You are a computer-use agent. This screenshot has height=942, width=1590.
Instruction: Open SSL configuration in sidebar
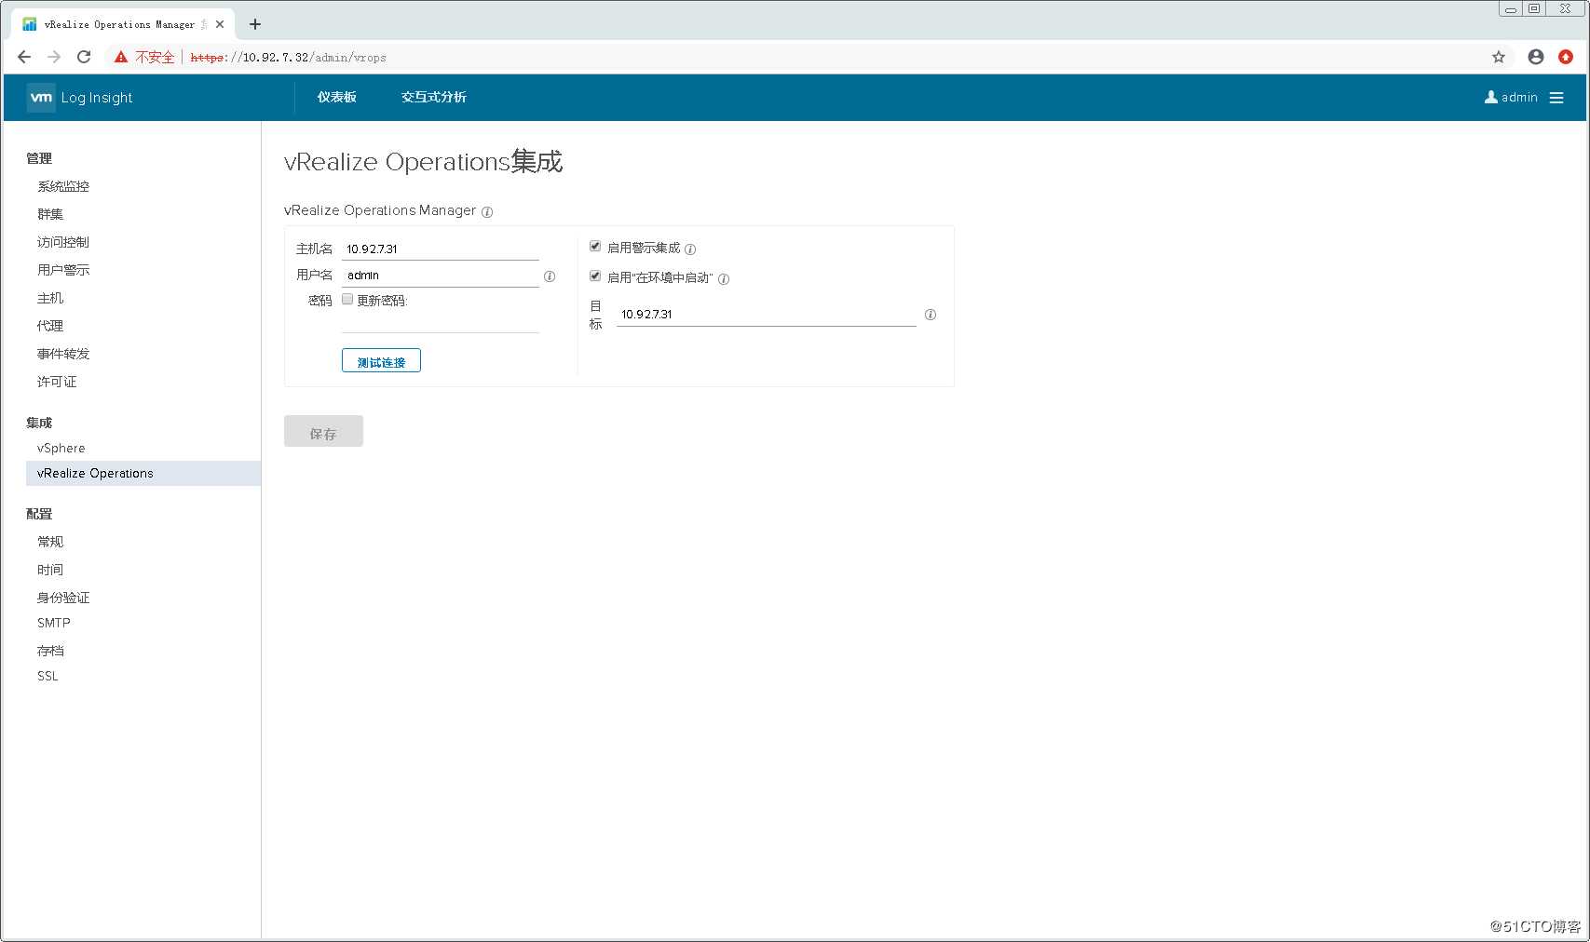click(48, 676)
